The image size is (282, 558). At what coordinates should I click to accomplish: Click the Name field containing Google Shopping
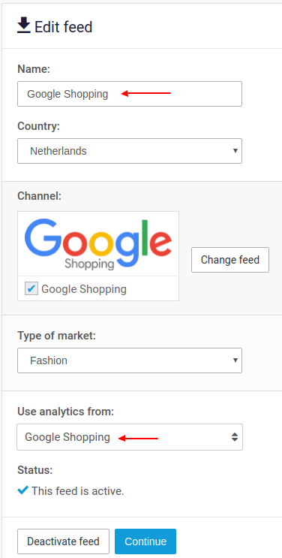tap(130, 94)
